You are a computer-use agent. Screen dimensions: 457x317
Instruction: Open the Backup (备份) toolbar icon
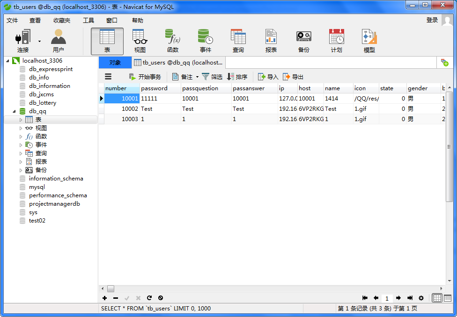304,41
